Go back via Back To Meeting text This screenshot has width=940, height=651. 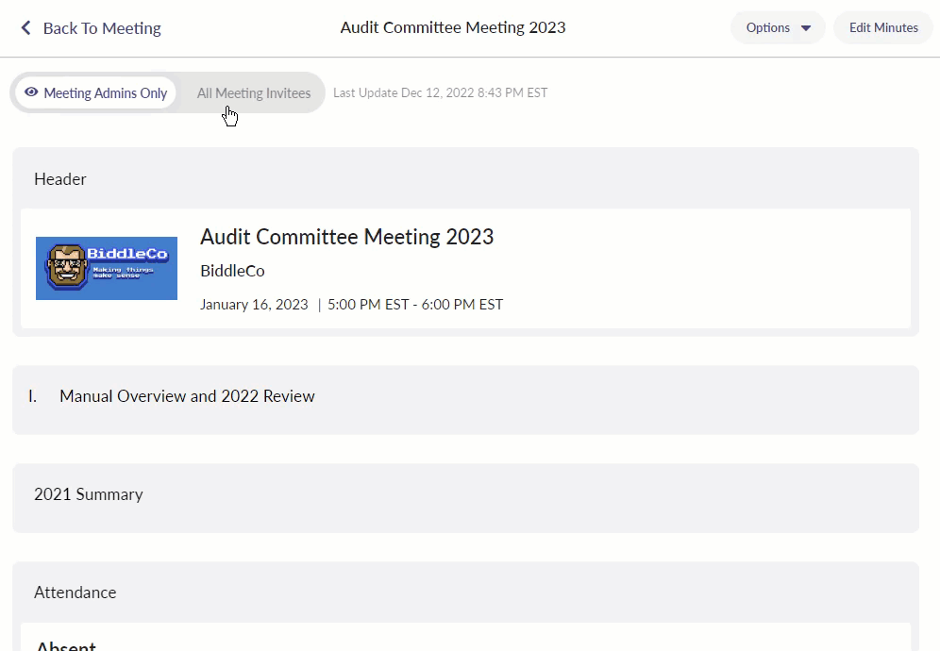coord(102,28)
